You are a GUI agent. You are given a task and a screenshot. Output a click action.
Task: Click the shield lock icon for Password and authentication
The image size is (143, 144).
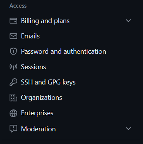click(13, 51)
